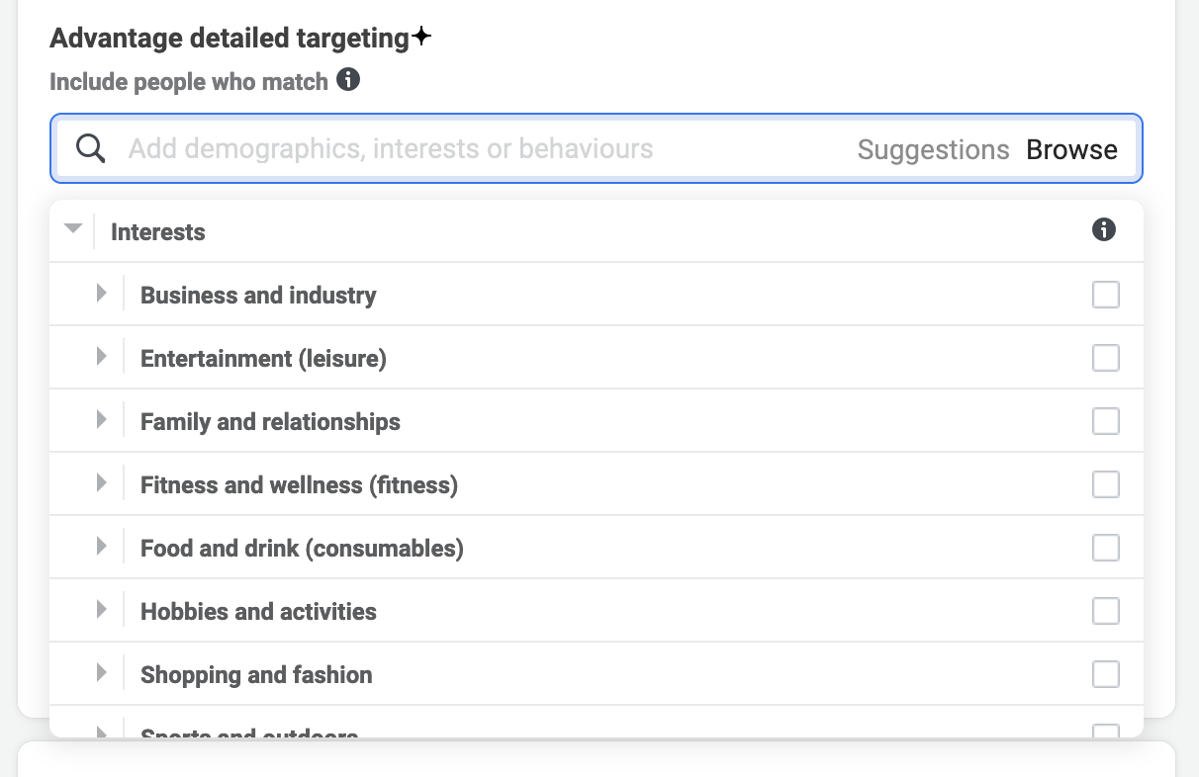Expand the Entertainment (leisure) category
1199x777 pixels.
point(101,357)
